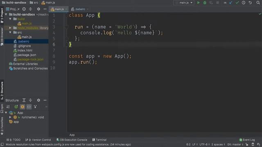Open Structure panel settings gear

point(38,100)
